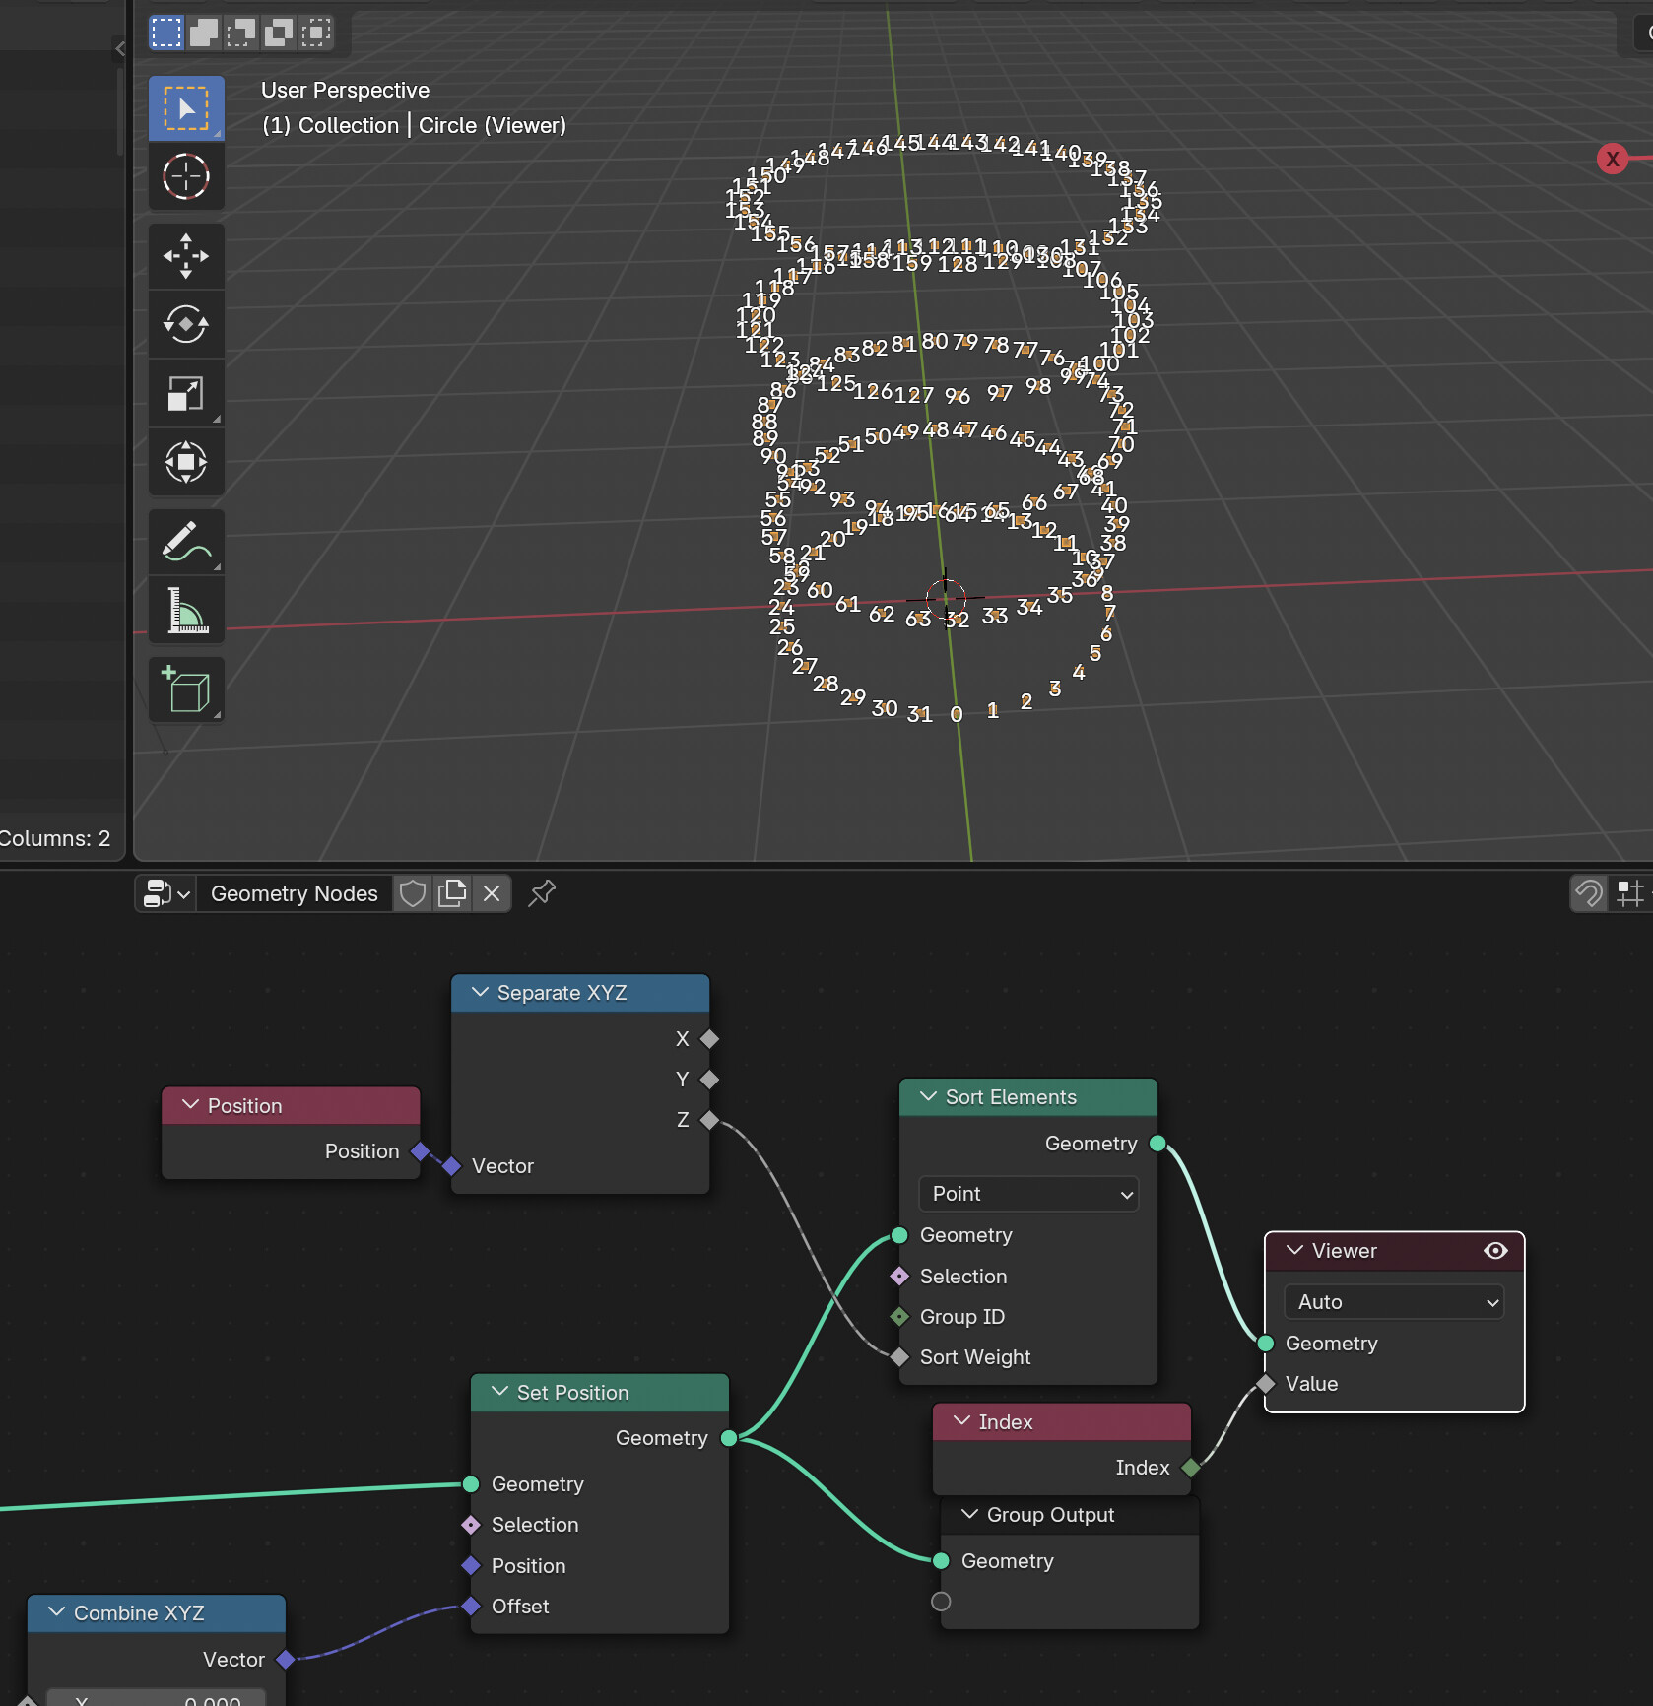
Task: Choose the Annotate pencil tool
Action: (x=186, y=542)
